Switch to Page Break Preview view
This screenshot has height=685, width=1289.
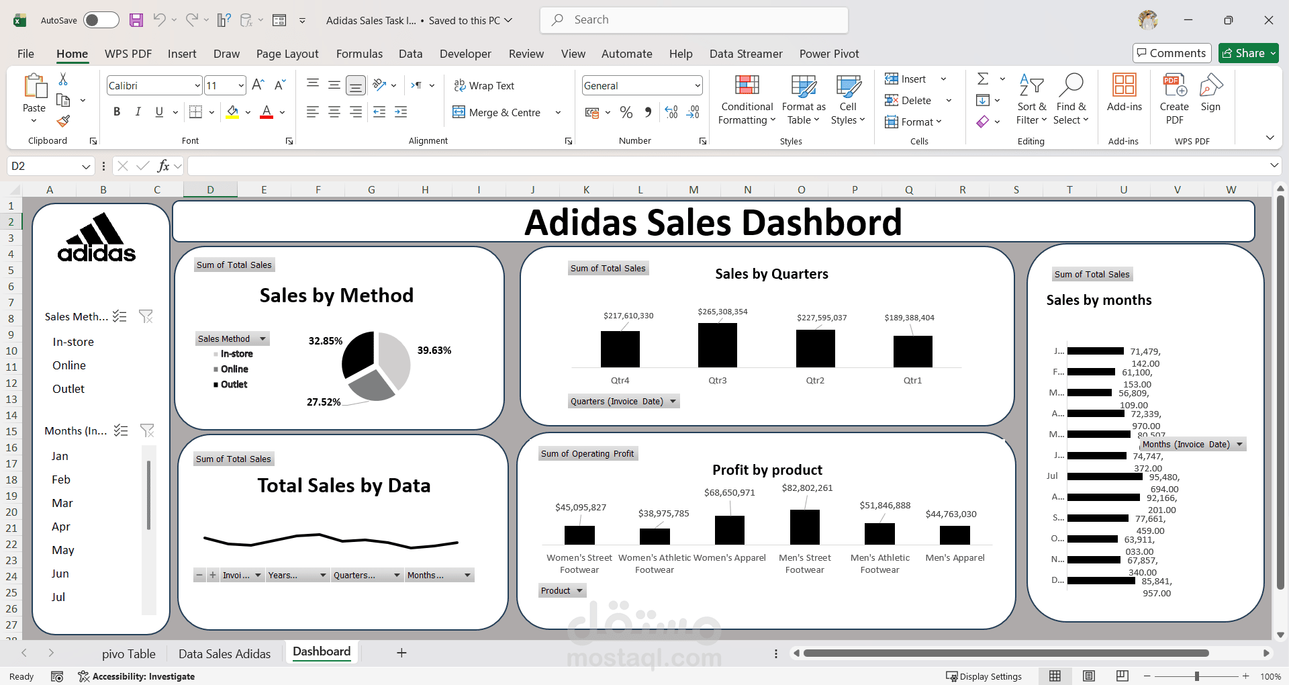[x=1122, y=676]
